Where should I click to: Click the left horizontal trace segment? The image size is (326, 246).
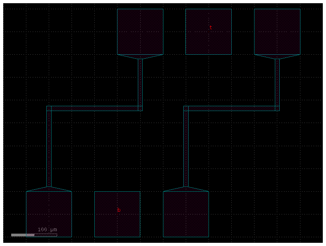click(94, 108)
